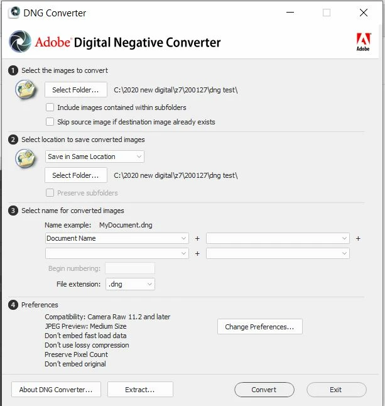Open the empty right dropdown in second name row
The height and width of the screenshot is (406, 385).
[278, 253]
